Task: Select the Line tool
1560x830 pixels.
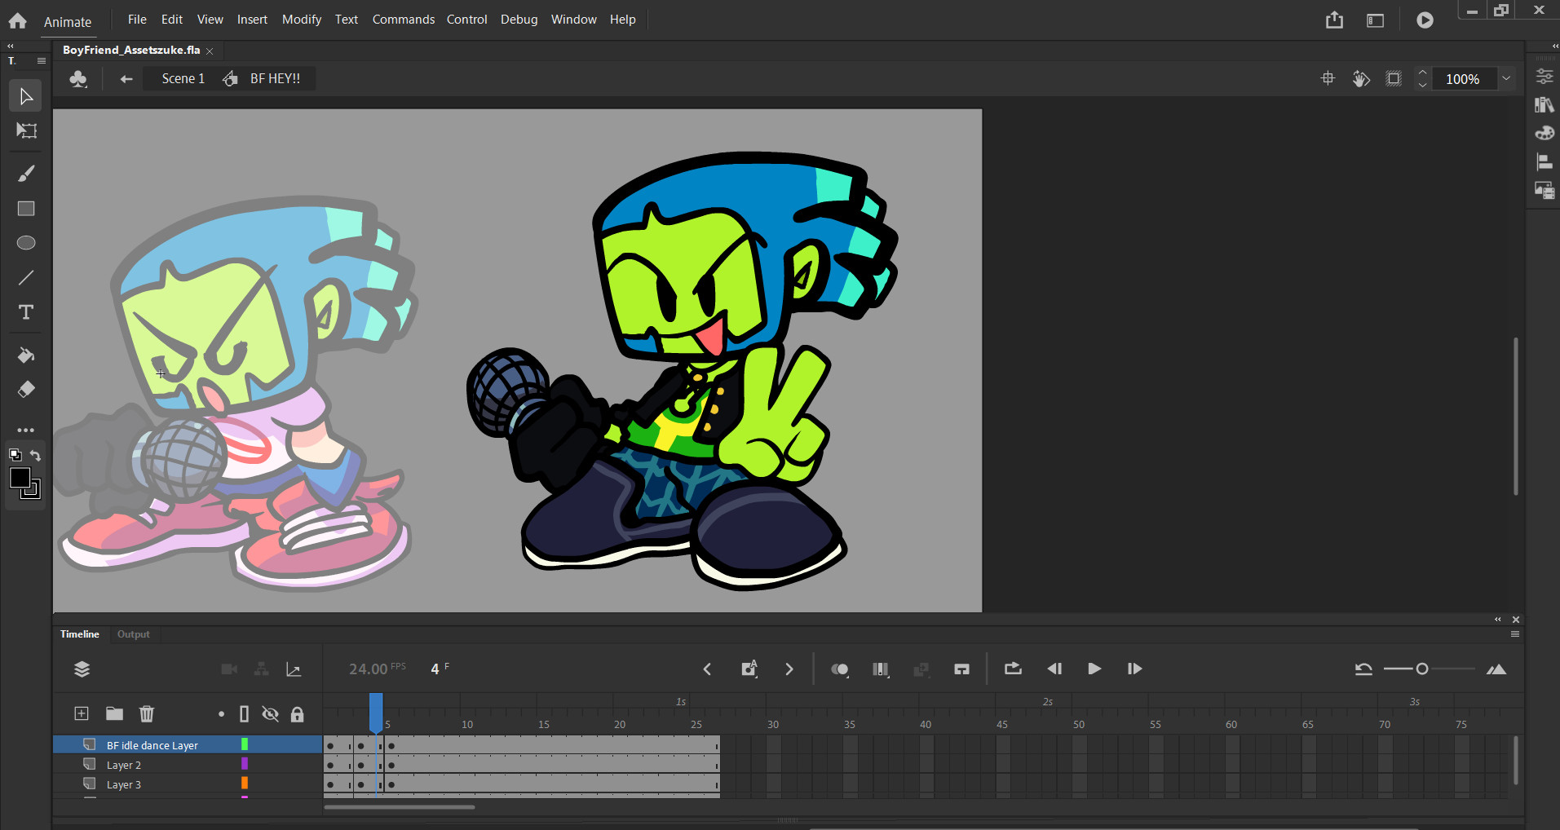Action: (26, 277)
